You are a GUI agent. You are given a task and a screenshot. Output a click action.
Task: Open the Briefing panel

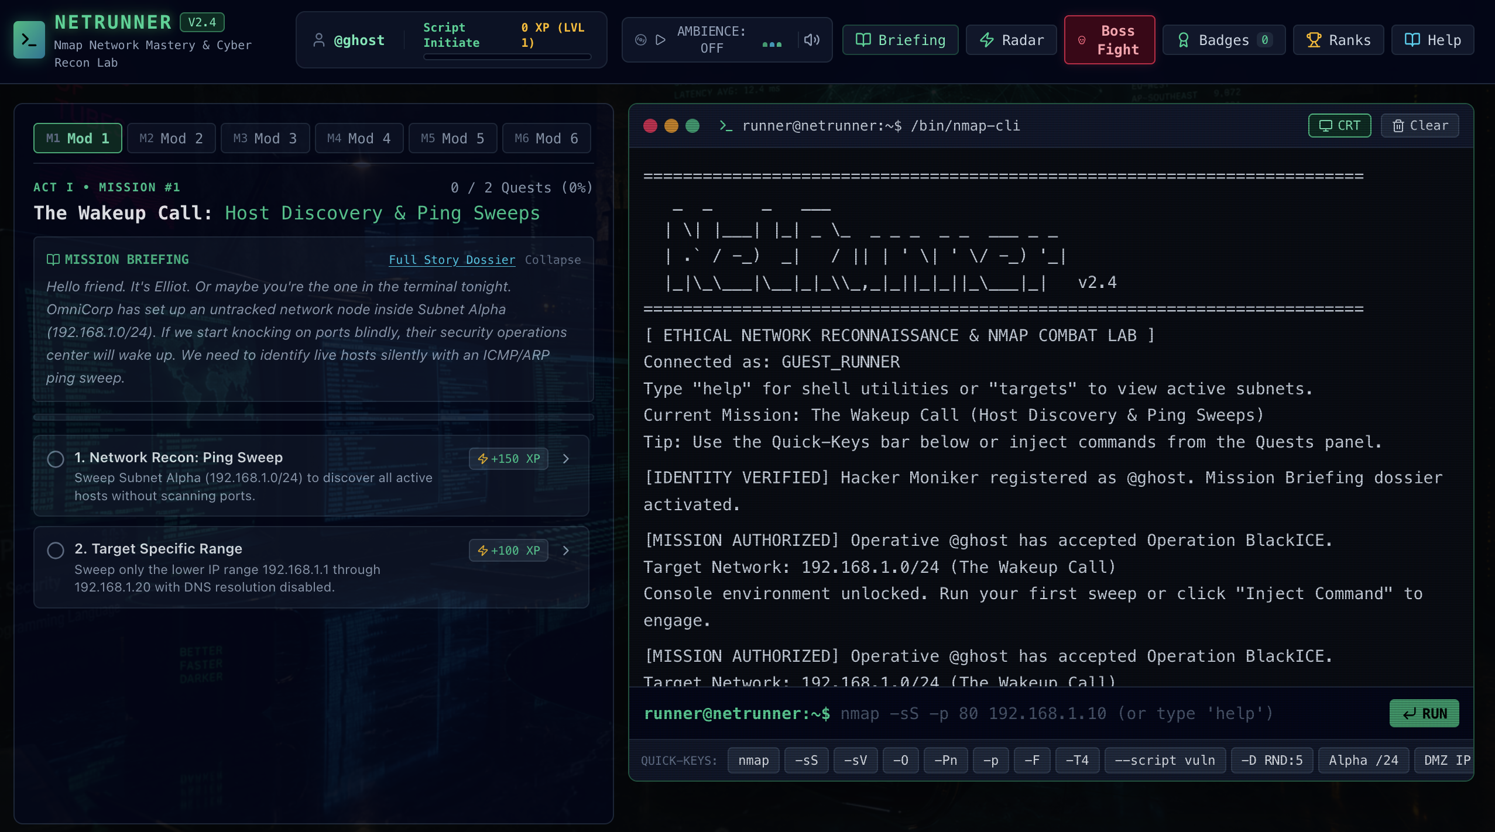click(900, 40)
